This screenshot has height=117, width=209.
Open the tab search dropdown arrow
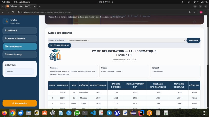[x=3, y=6]
